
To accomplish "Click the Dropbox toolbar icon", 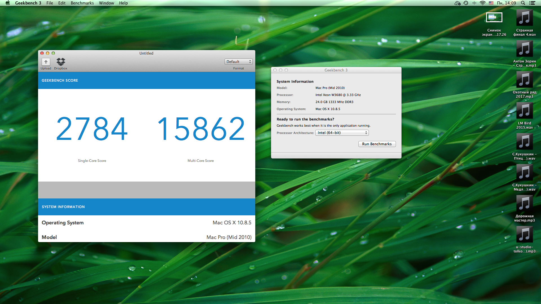I will coord(61,62).
